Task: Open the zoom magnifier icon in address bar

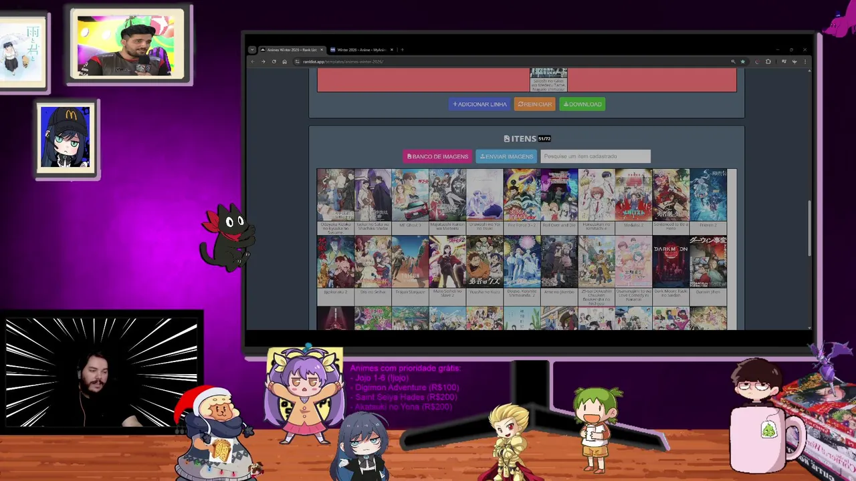Action: (x=733, y=61)
